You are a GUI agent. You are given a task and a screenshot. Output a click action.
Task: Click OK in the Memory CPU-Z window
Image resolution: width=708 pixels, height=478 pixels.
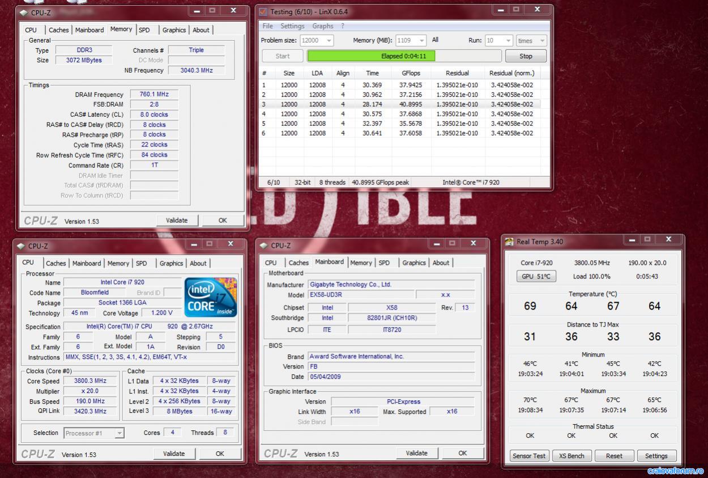[x=223, y=221]
